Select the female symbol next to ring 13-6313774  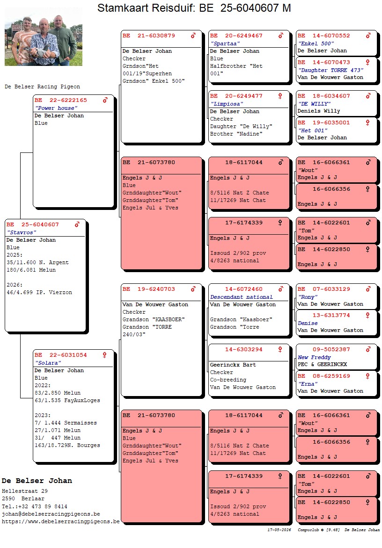click(x=367, y=315)
